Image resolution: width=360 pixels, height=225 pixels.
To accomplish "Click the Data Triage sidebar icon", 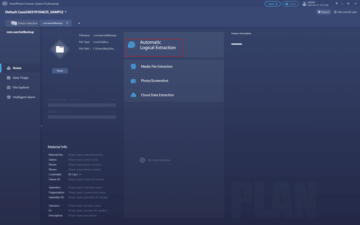I will [9, 78].
